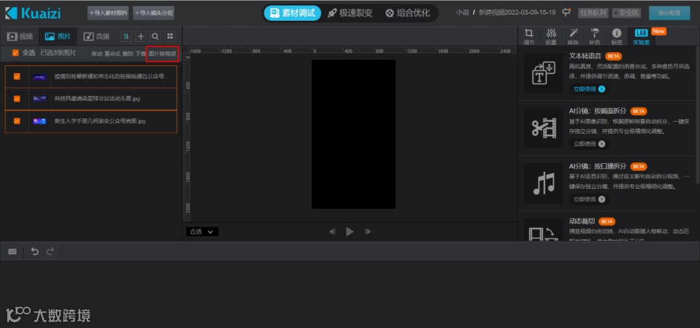Screen dimensions: 700x328
Task: Click the 保存配置 save button
Action: pos(669,13)
